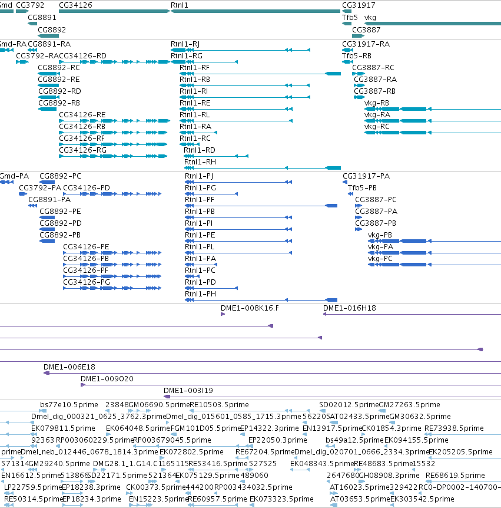The width and height of the screenshot is (501, 508).
Task: Click BAC clone DME1-016H18
Action: (350, 308)
